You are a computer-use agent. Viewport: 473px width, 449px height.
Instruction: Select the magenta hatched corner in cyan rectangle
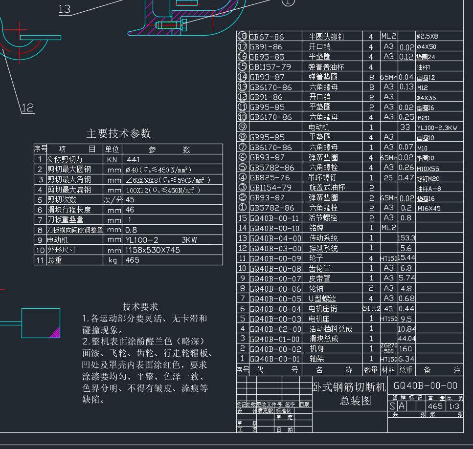[x=56, y=333]
